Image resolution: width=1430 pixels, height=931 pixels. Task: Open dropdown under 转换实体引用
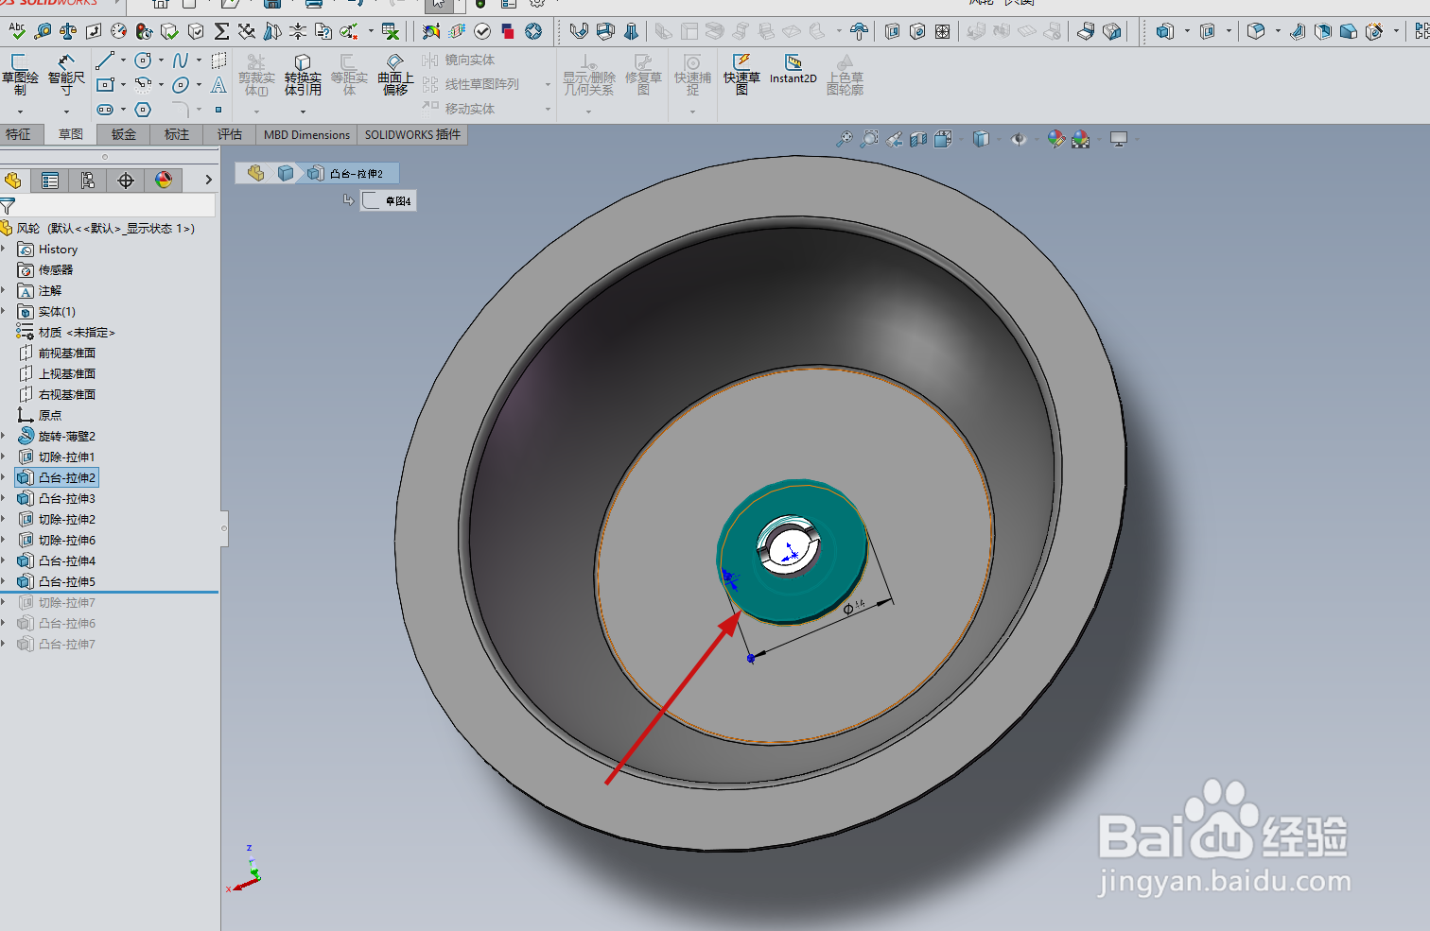[303, 111]
